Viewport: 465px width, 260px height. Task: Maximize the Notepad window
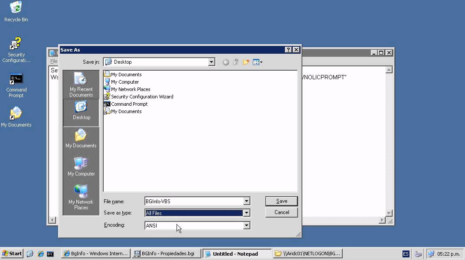pos(381,53)
